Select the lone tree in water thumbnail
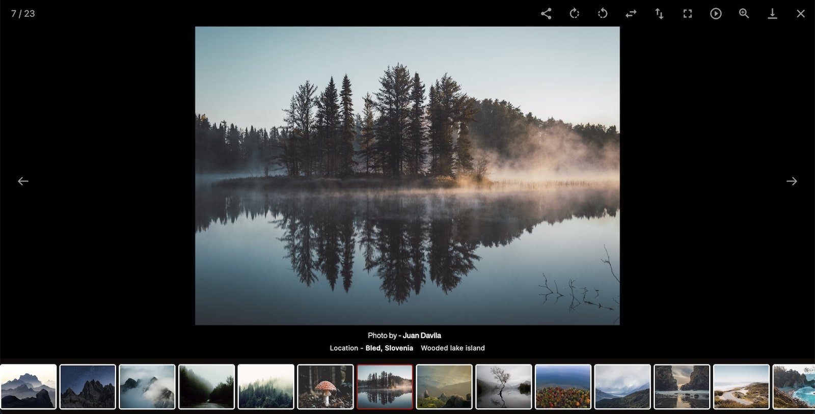Image resolution: width=815 pixels, height=414 pixels. (504, 387)
